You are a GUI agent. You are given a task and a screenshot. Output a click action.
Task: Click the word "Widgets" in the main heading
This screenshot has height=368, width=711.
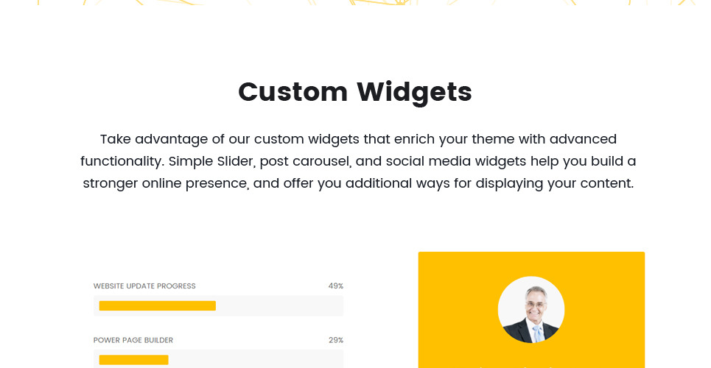click(415, 93)
